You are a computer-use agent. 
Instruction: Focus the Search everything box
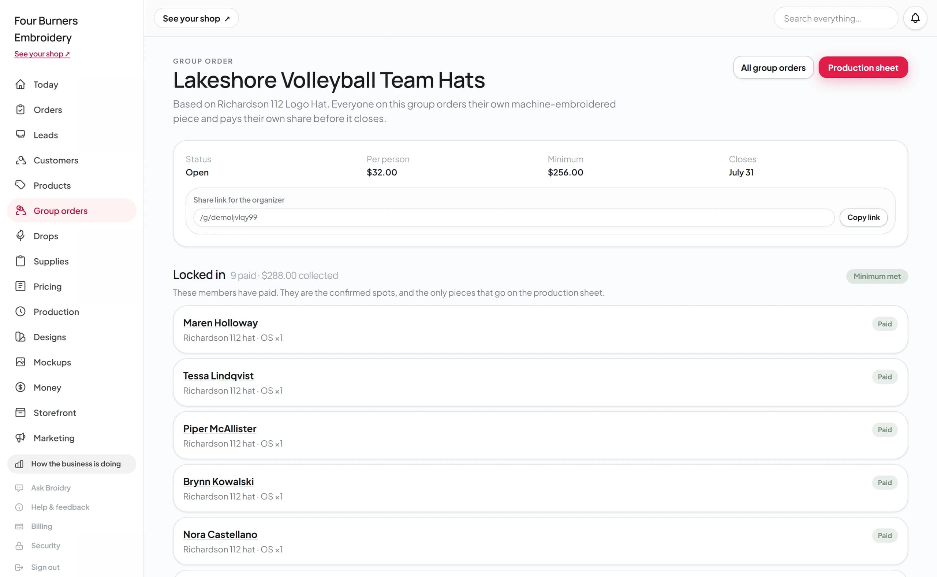click(835, 18)
